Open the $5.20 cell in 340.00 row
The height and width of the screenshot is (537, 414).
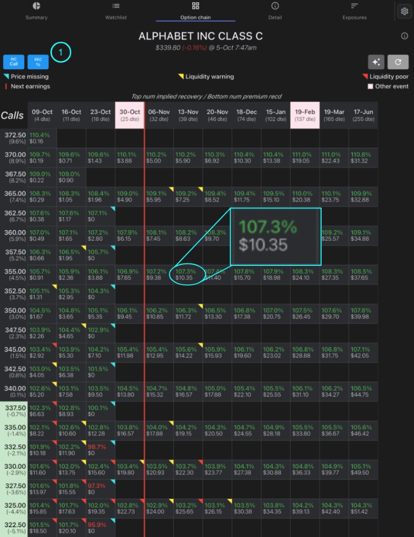coord(42,391)
